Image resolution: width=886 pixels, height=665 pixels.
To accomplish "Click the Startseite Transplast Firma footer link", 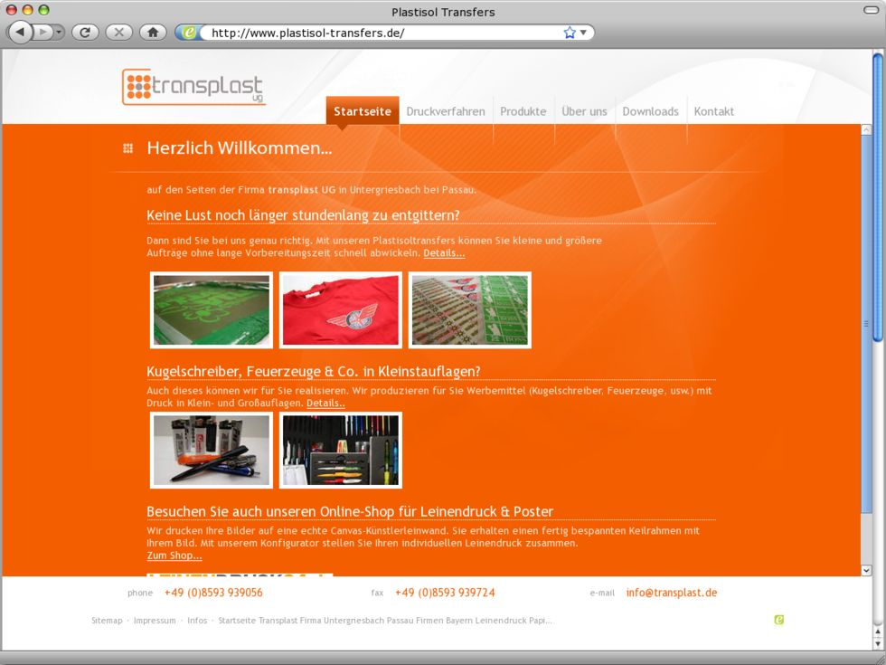I will (385, 621).
